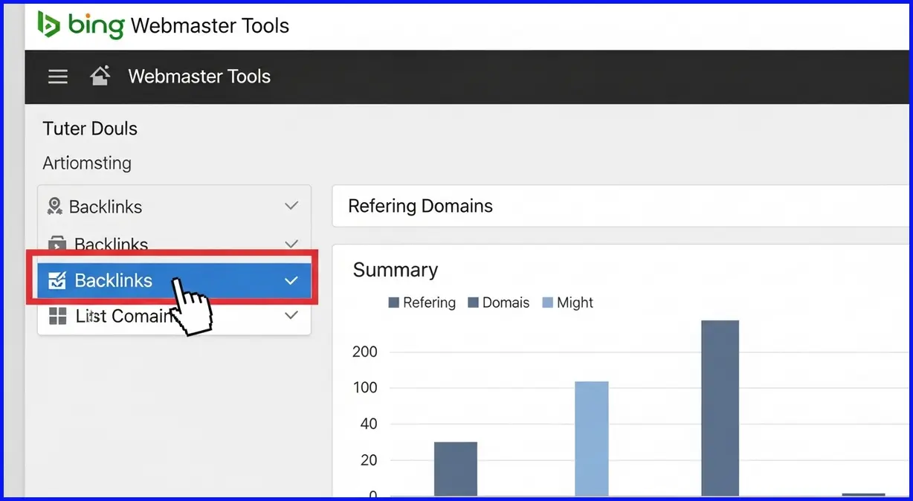The width and height of the screenshot is (913, 501).
Task: Click the 100 axis label
Action: (x=365, y=388)
